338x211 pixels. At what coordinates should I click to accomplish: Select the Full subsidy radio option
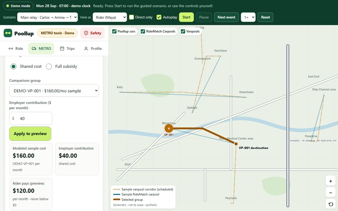point(49,67)
